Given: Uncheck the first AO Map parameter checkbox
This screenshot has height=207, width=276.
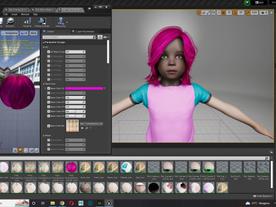Looking at the screenshot, I should click(48, 52).
